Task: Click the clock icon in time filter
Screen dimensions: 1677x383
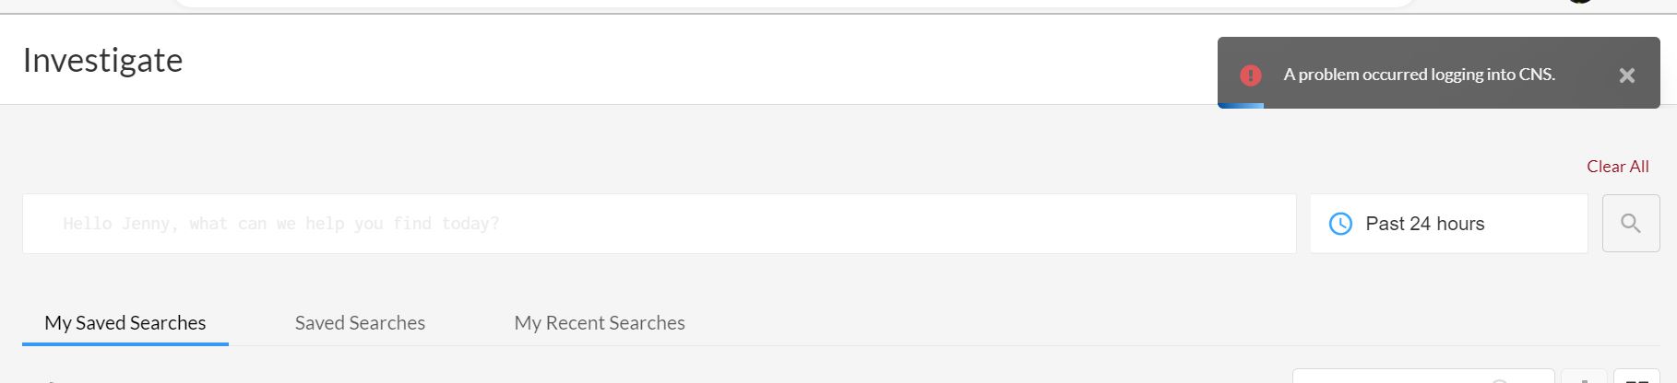Action: click(x=1339, y=224)
